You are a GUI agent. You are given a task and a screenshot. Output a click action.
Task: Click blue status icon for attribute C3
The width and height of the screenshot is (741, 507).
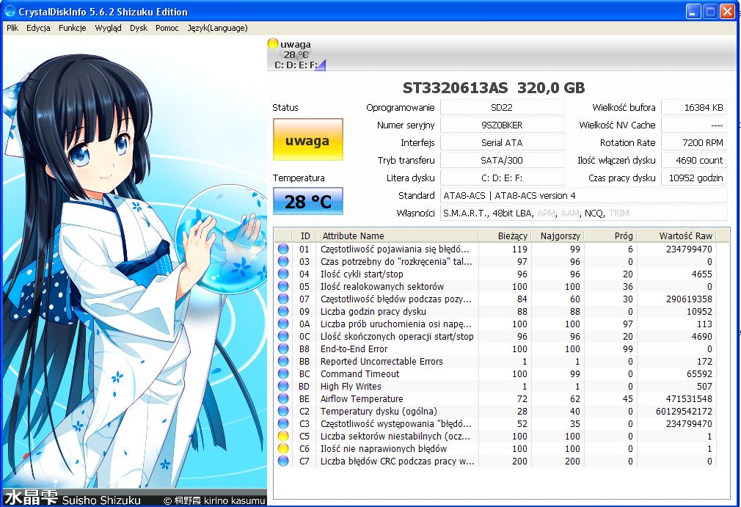point(283,423)
